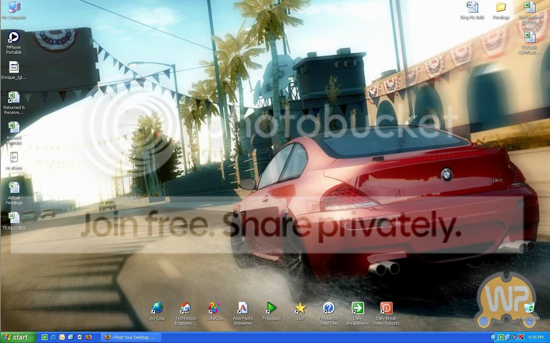Screen dimensions: 550x343
Task: Launch the MPlayer Portable shortcut
Action: (x=14, y=42)
